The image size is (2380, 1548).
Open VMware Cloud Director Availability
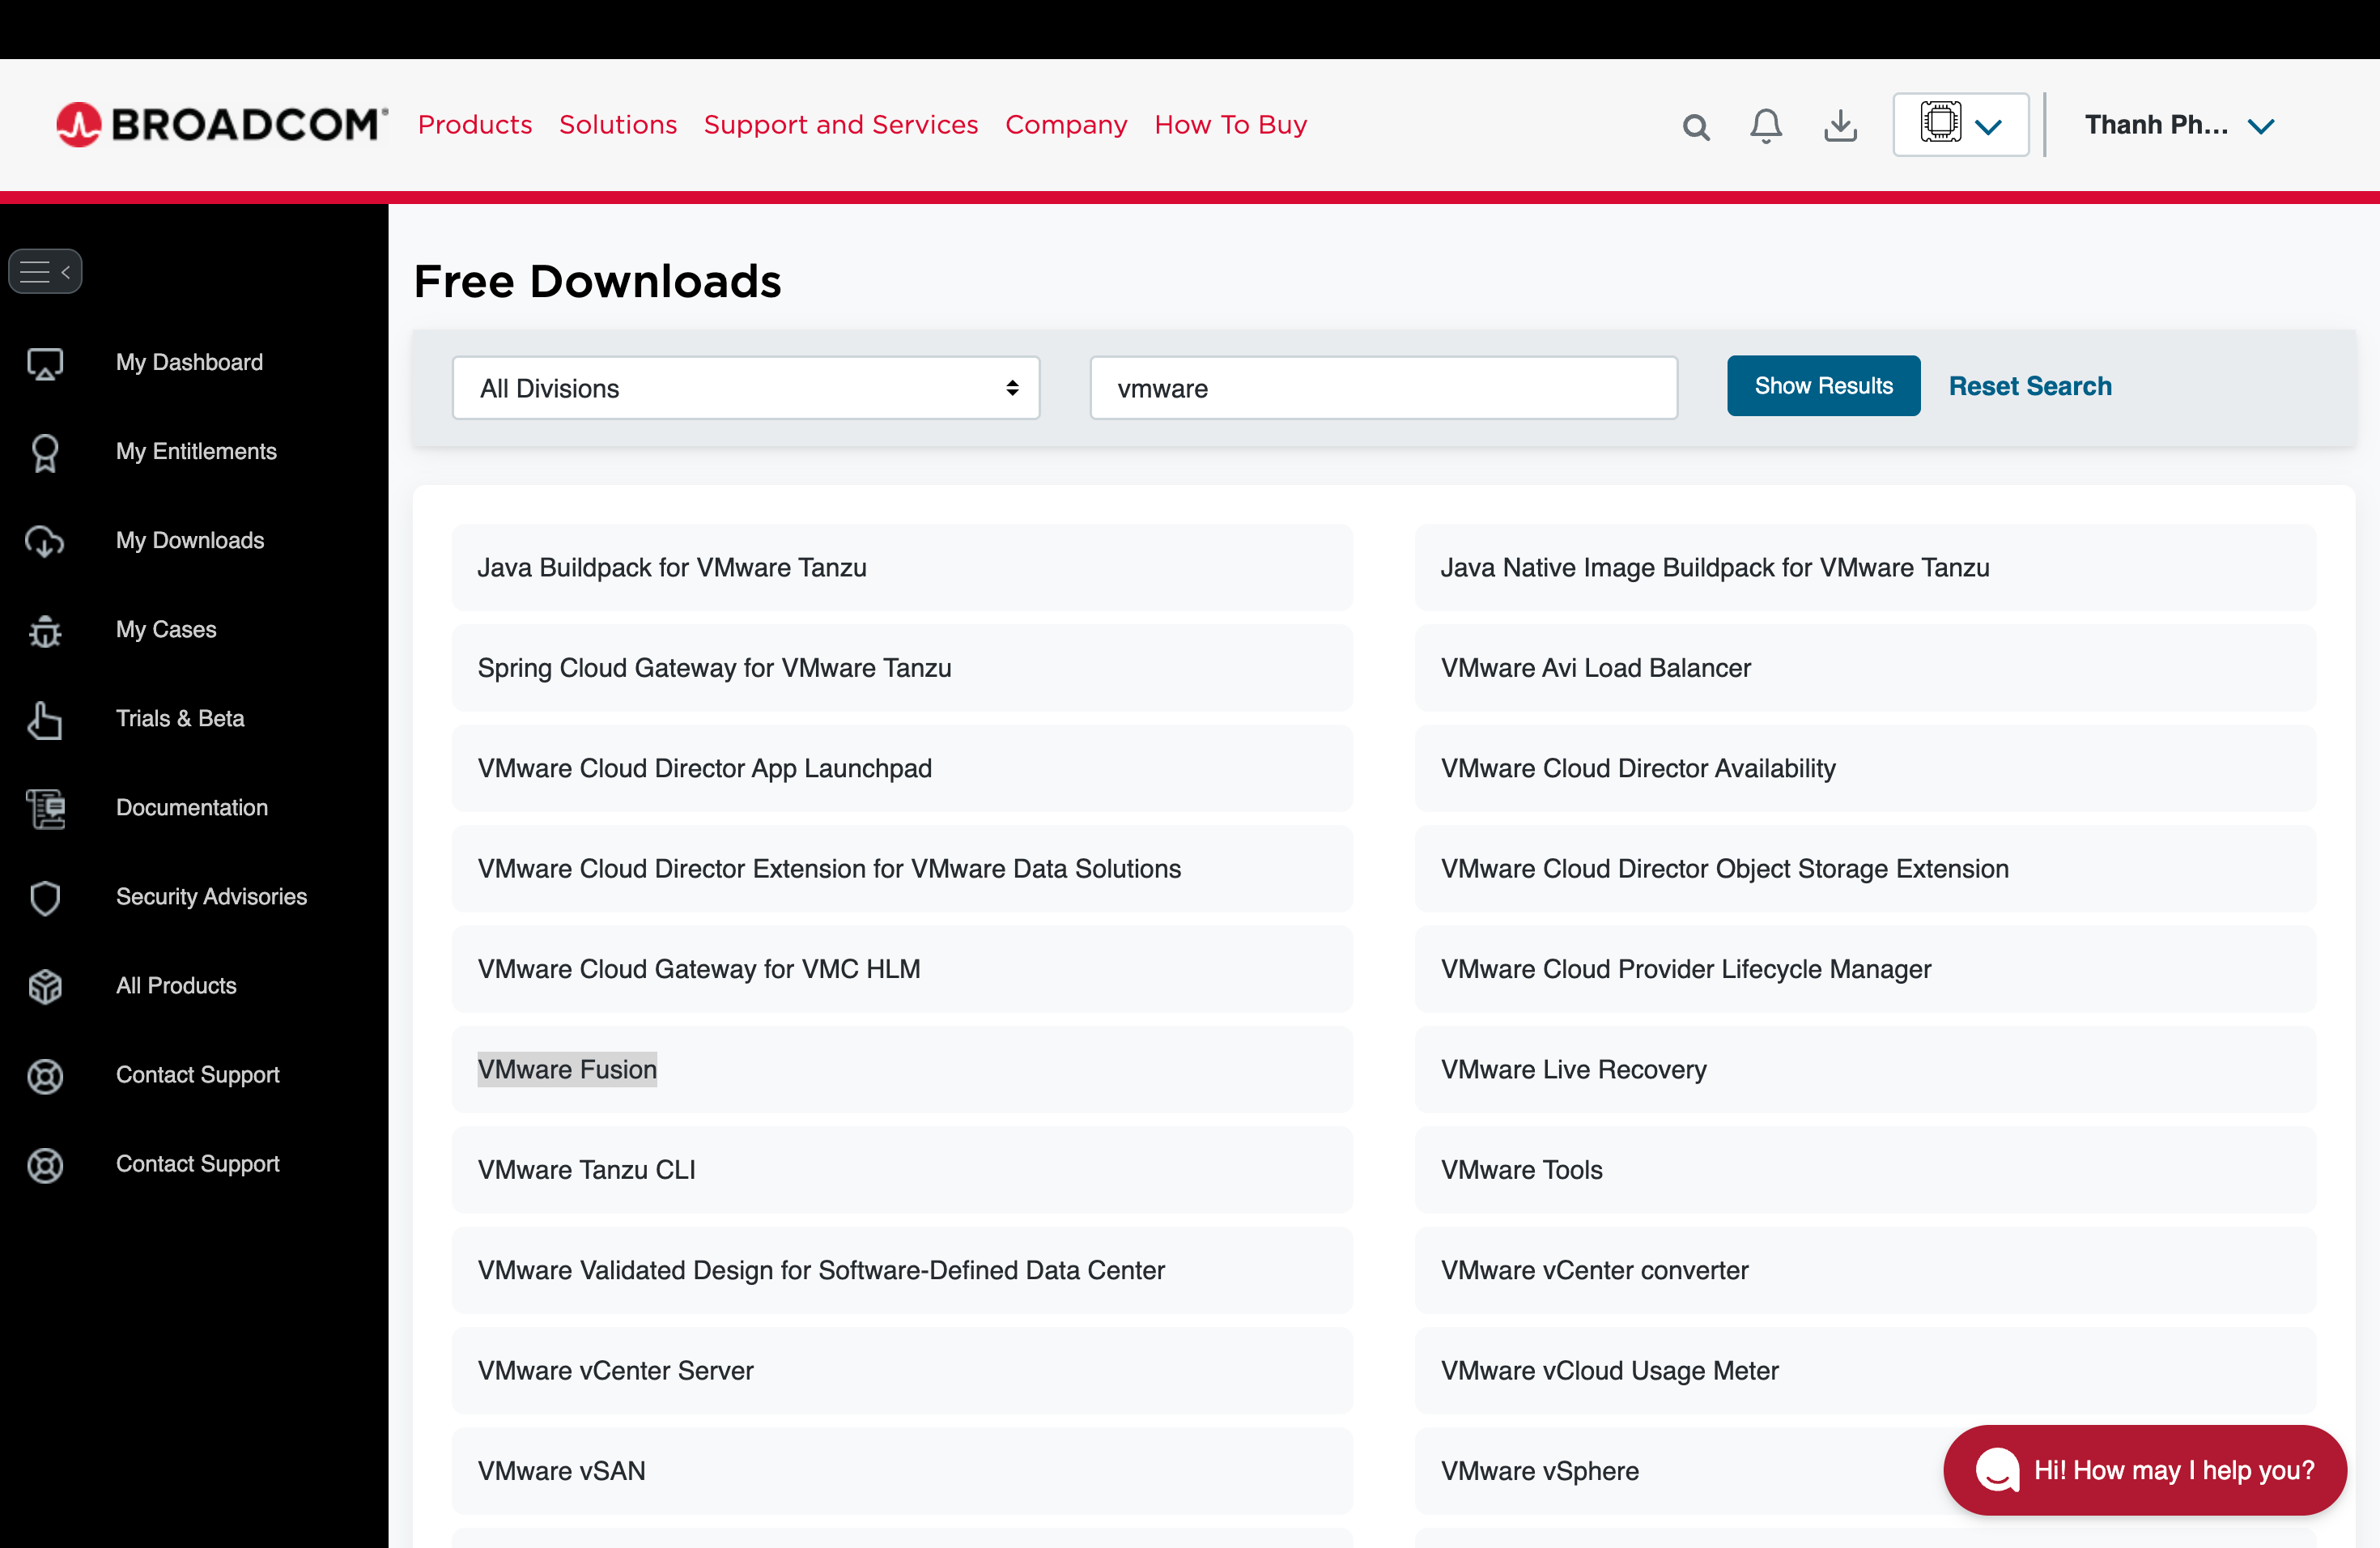pyautogui.click(x=1865, y=768)
